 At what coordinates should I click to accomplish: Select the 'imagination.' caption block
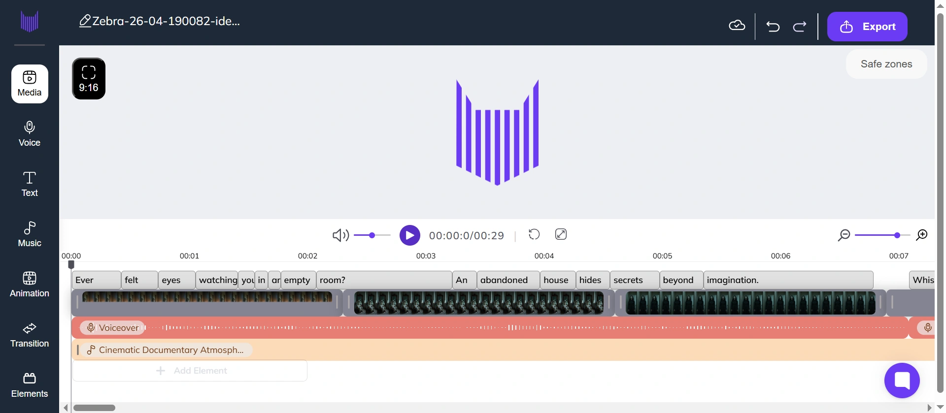(x=788, y=280)
